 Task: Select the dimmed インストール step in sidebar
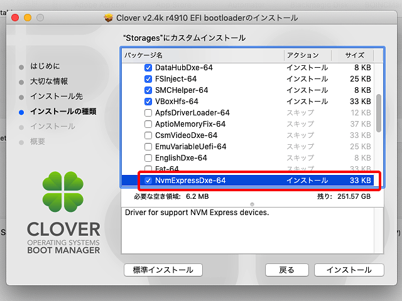[x=53, y=127]
